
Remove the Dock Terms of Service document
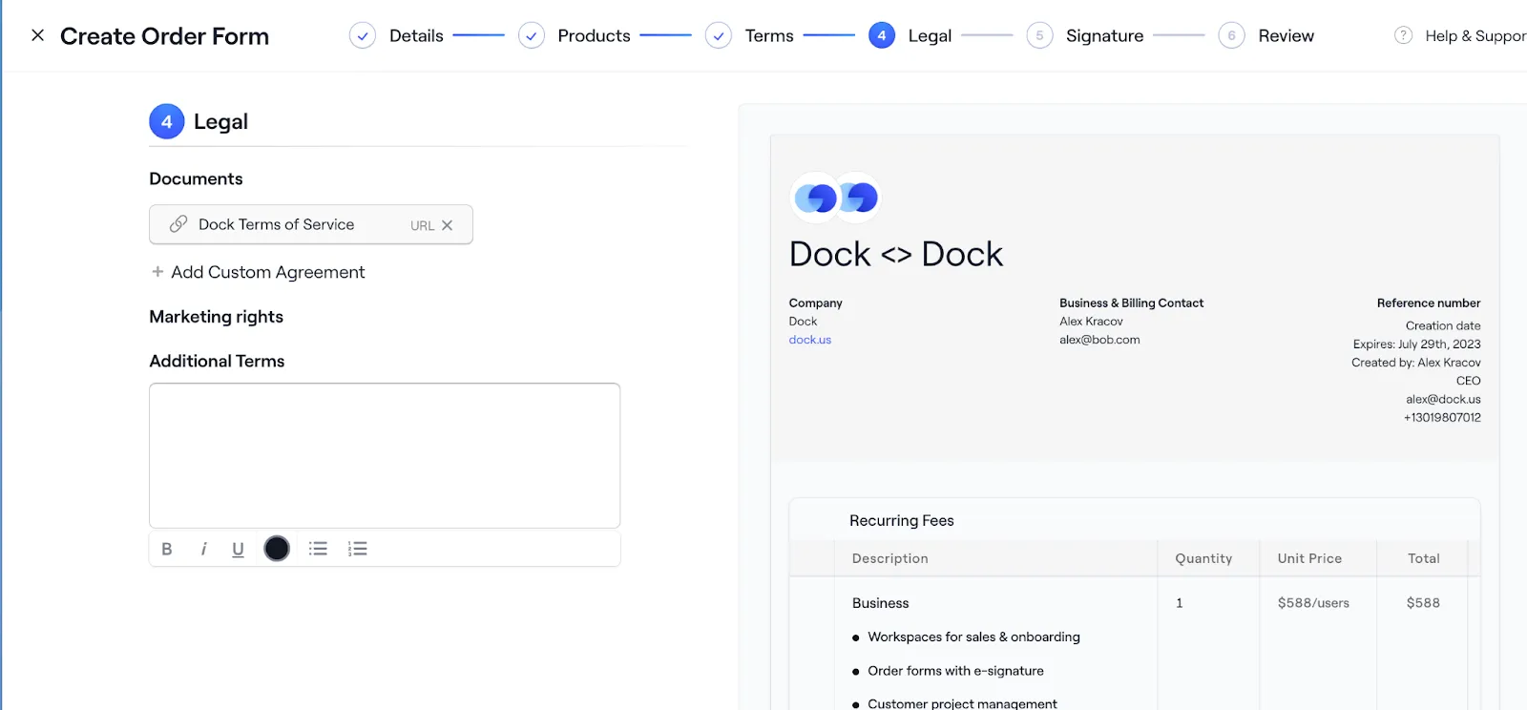(447, 225)
